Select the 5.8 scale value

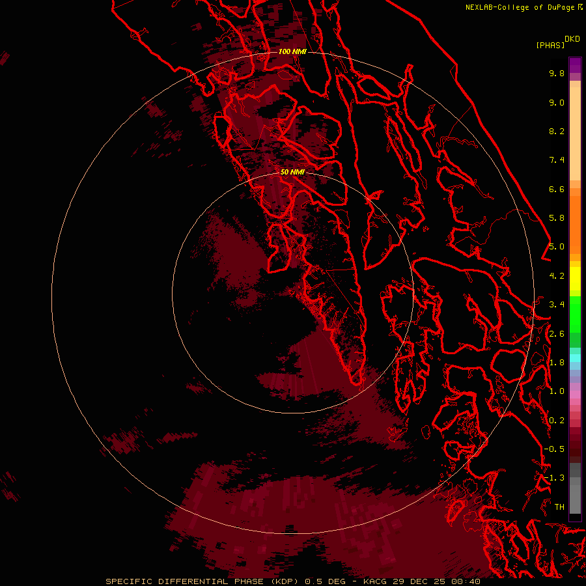[x=557, y=218]
